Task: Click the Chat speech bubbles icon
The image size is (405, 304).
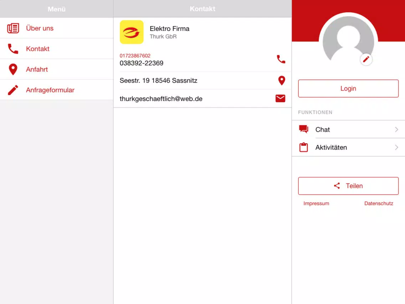Action: click(x=303, y=129)
